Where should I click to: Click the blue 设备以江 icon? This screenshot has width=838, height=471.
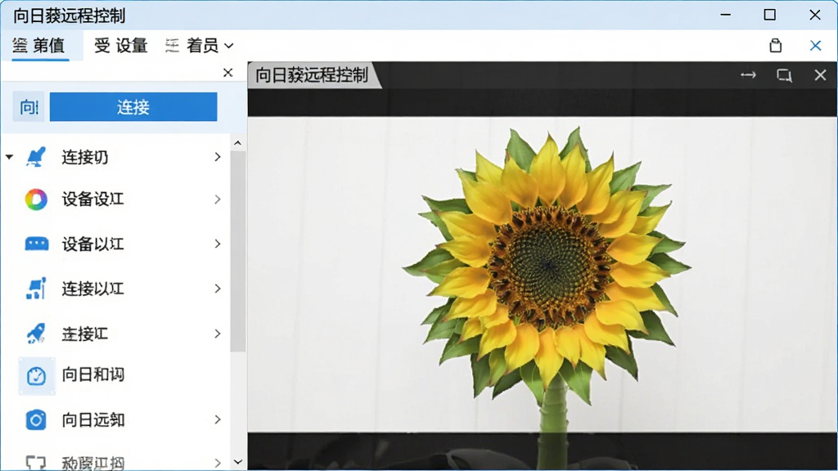[36, 244]
